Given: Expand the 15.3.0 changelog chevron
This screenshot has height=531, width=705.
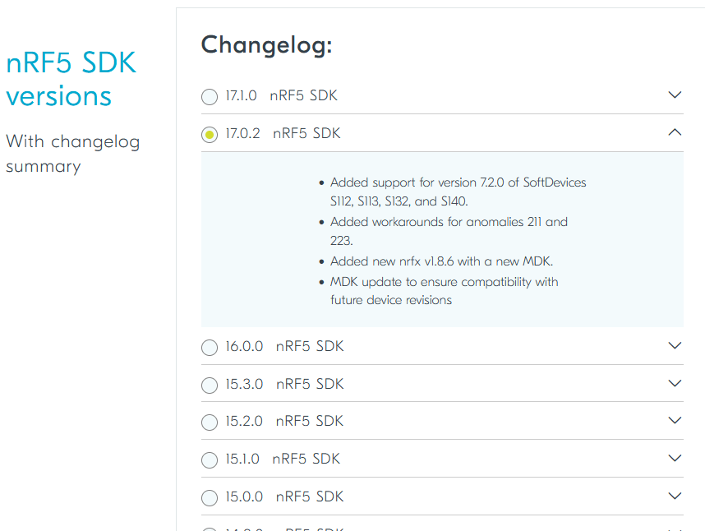Looking at the screenshot, I should (675, 383).
